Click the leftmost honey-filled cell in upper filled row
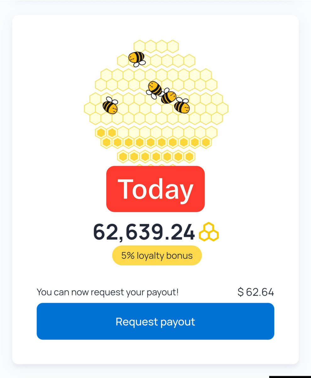The image size is (311, 378). tap(101, 132)
